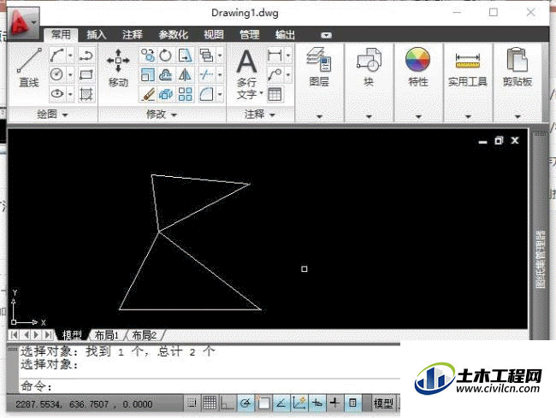556x418 pixels.
Task: Switch to the 输出 ribbon tab
Action: click(285, 34)
